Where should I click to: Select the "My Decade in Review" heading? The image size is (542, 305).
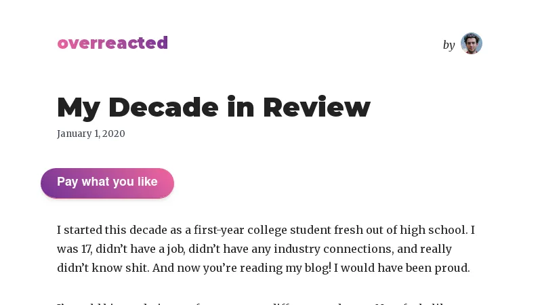[x=213, y=107]
